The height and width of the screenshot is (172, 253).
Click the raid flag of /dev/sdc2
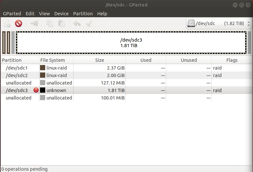click(x=217, y=75)
